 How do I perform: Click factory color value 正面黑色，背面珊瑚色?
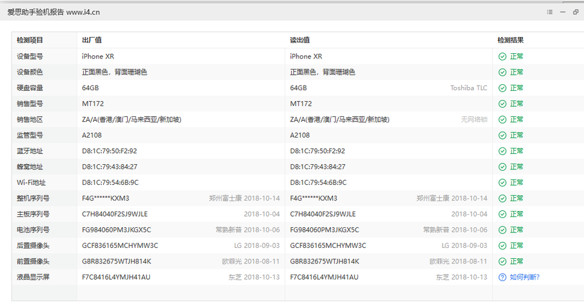click(x=114, y=72)
